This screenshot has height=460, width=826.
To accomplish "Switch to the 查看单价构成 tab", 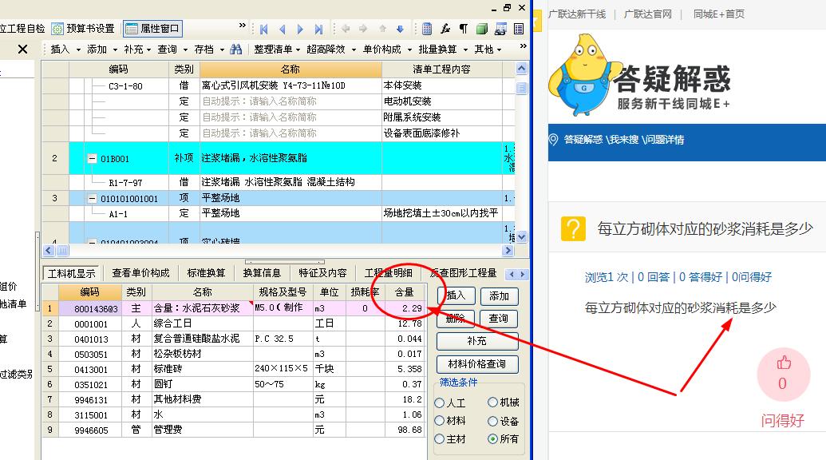I will (140, 273).
